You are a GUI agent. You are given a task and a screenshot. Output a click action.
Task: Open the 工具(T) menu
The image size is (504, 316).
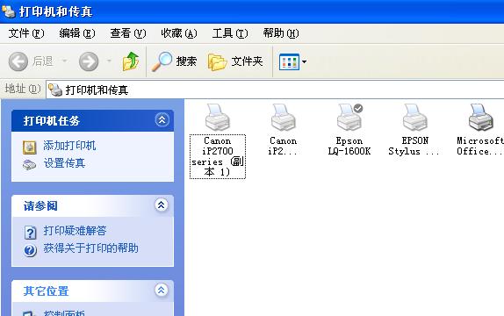point(230,33)
